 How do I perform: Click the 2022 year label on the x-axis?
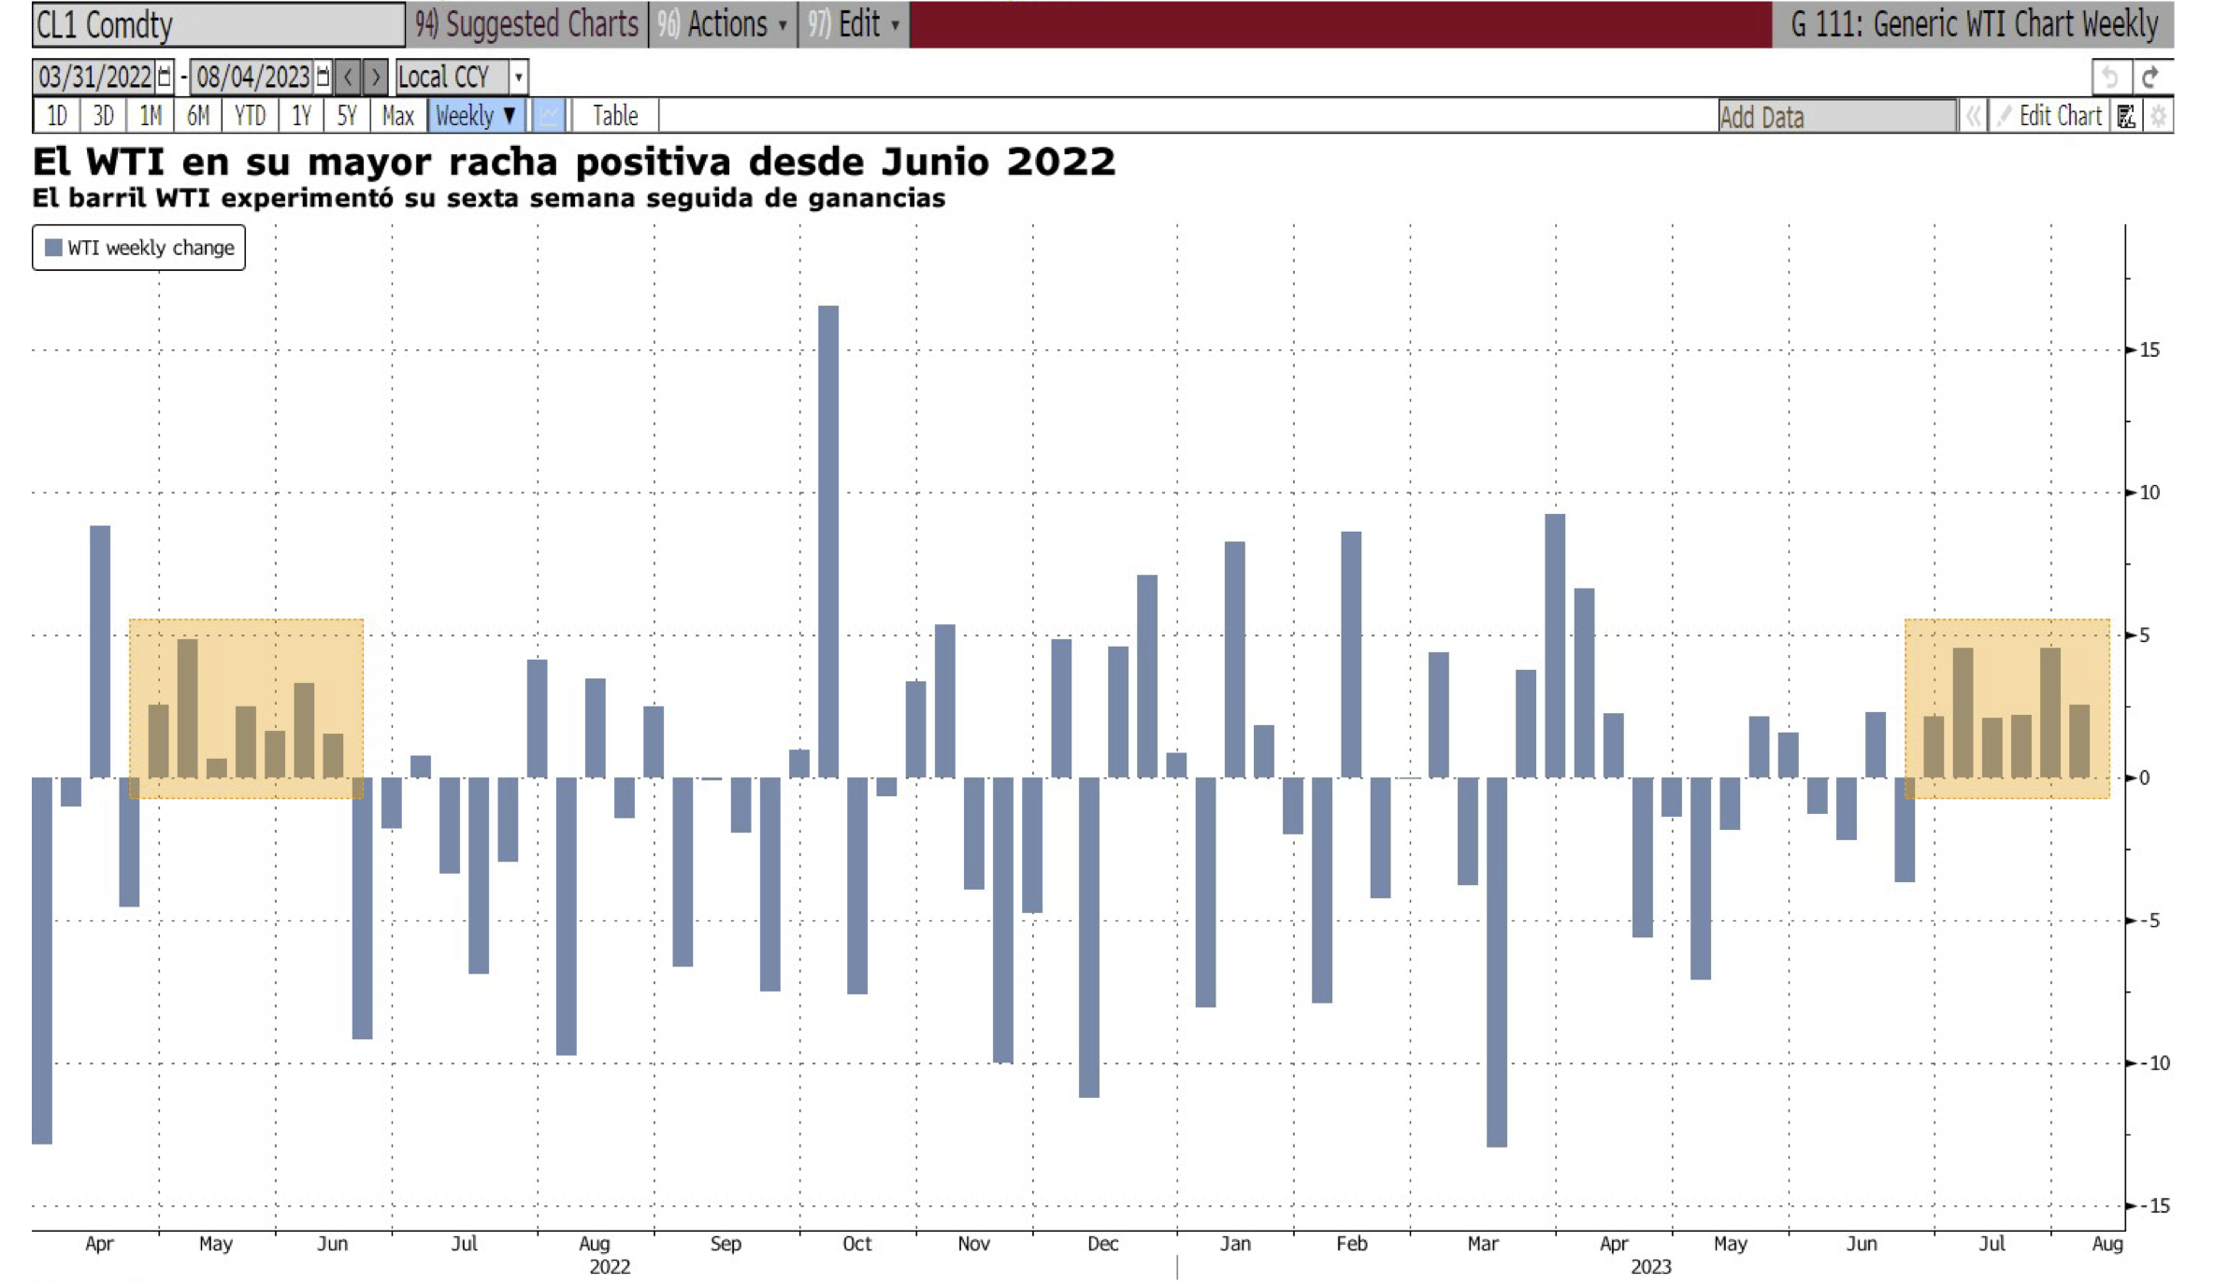610,1266
